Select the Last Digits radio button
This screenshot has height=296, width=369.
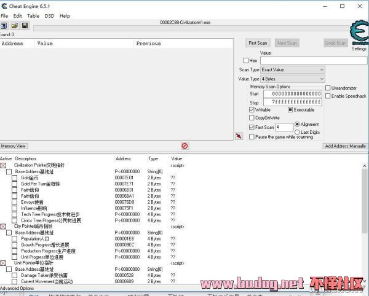point(297,132)
